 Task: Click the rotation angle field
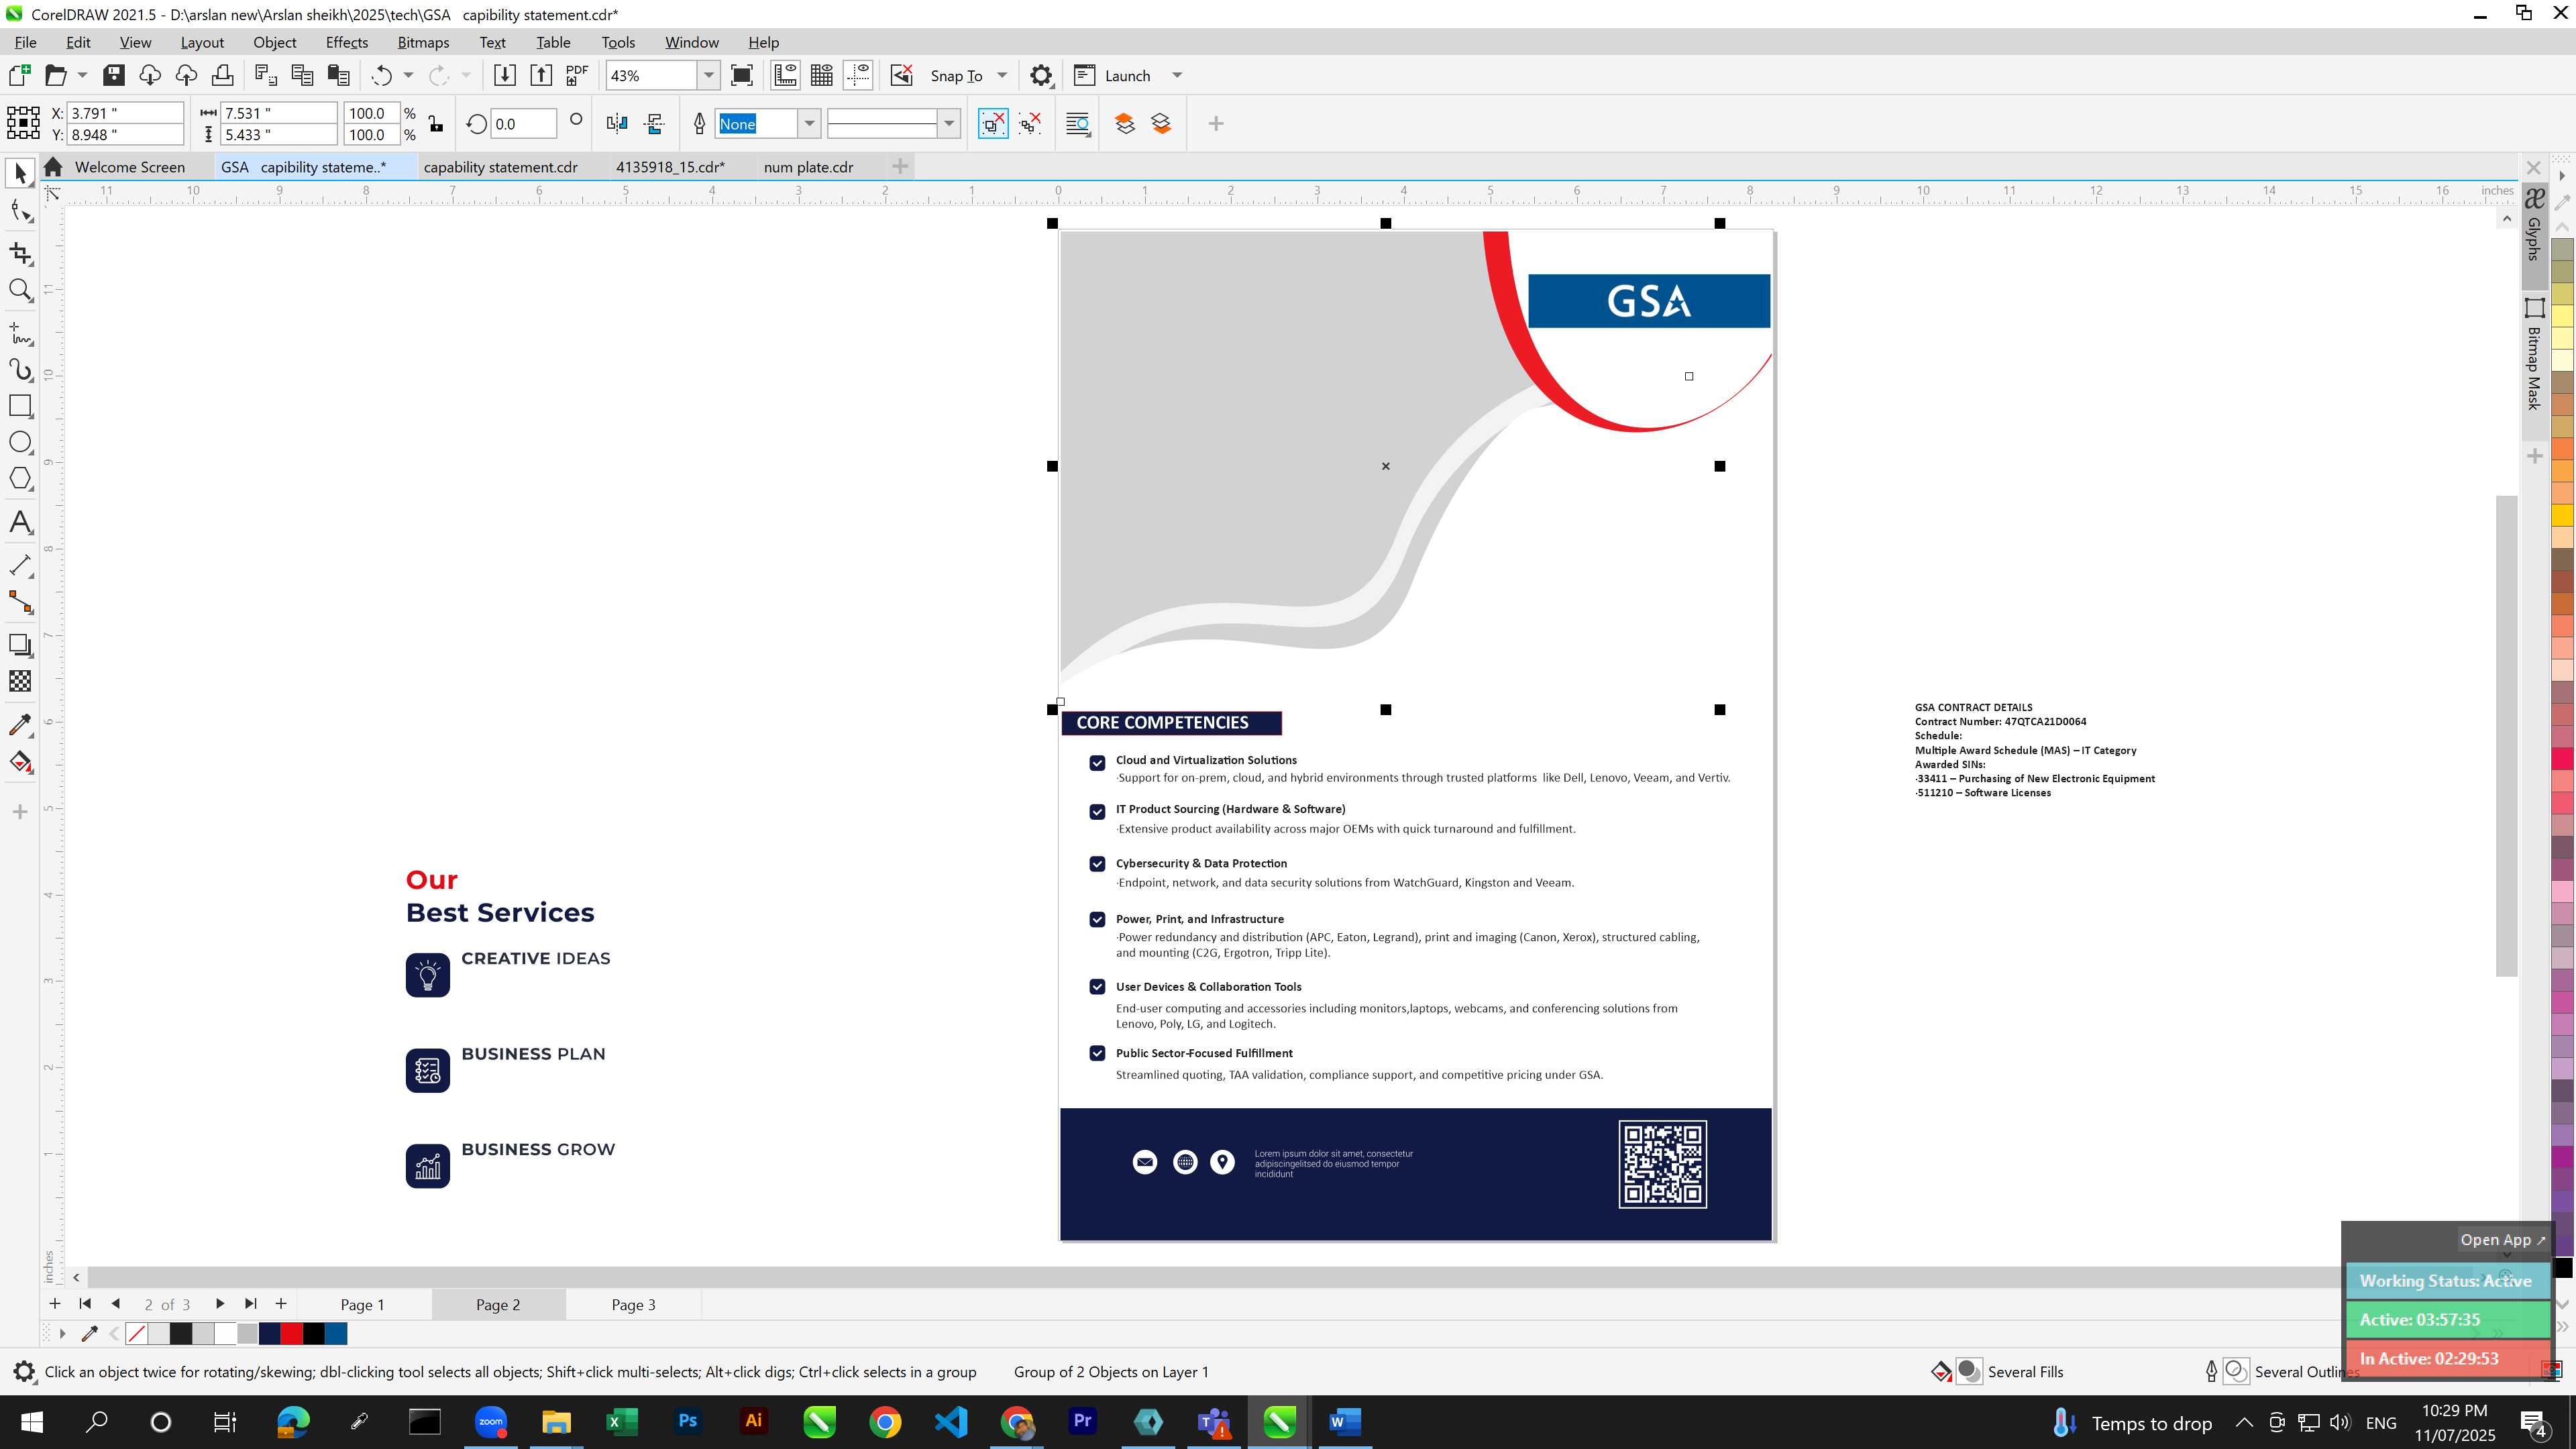click(x=523, y=124)
